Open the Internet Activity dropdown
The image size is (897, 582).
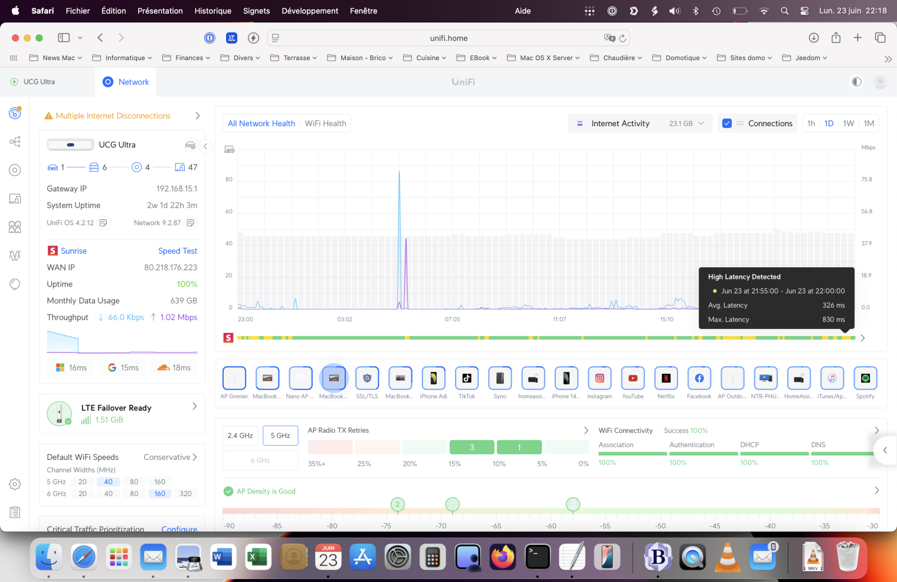point(641,123)
